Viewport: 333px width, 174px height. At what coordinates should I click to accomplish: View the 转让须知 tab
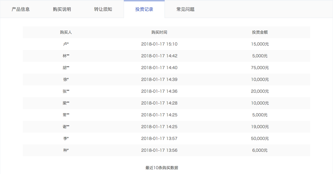[103, 9]
